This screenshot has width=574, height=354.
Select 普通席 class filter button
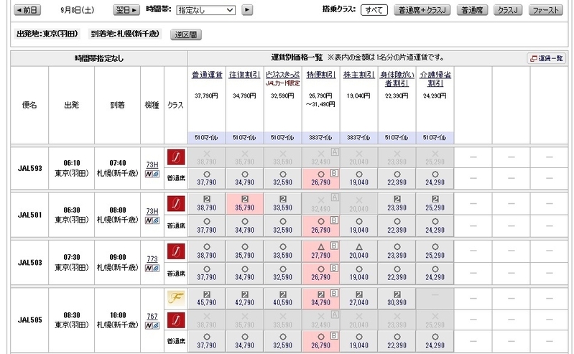pos(472,10)
